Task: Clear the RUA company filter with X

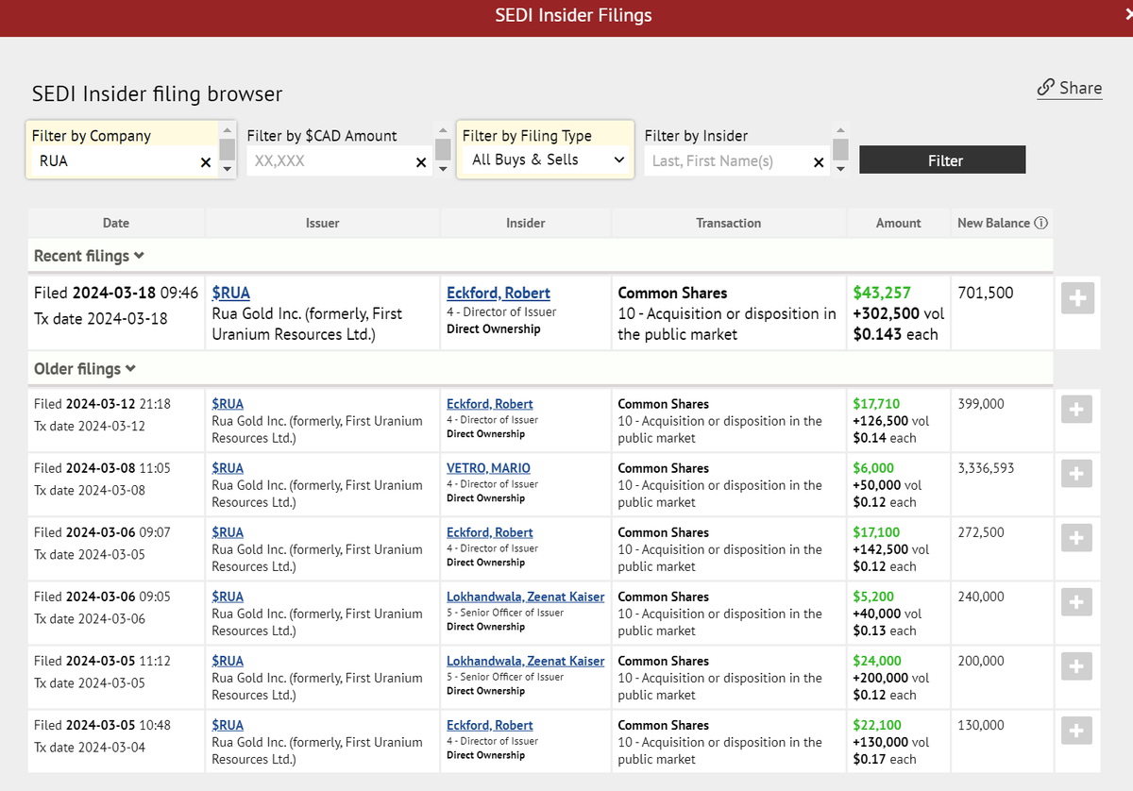Action: (206, 162)
